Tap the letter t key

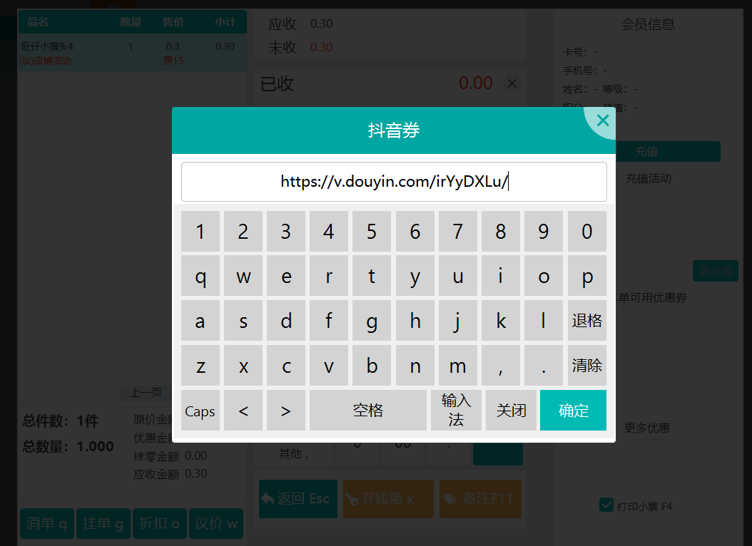click(x=372, y=275)
